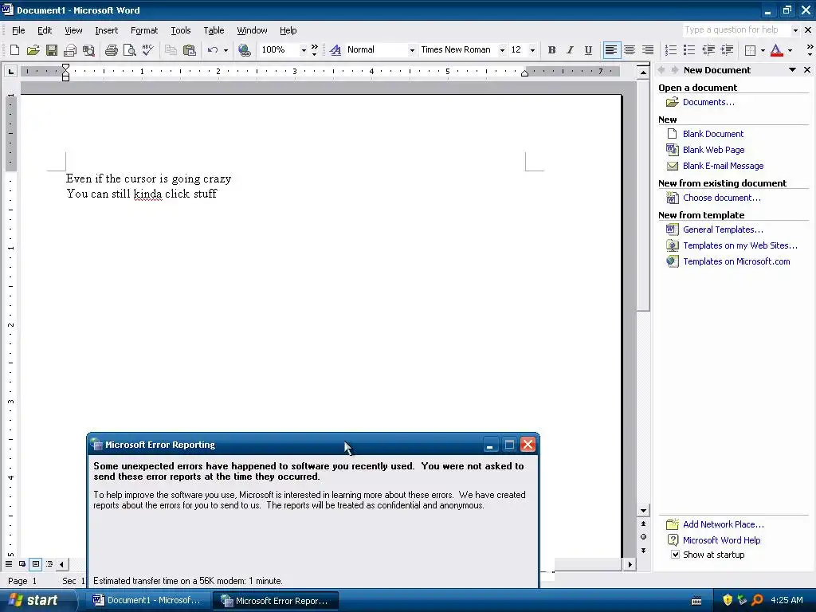Open the Zoom 100% dropdown
816x612 pixels.
pos(304,50)
